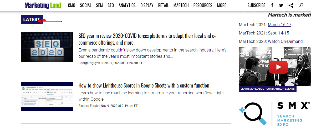
Task: Open the ANALYTICS menu item
Action: (127, 5)
